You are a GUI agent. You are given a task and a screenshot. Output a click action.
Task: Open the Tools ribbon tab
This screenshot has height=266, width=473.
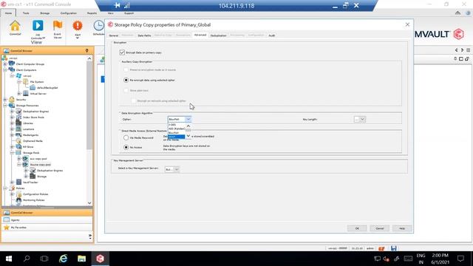(26, 13)
